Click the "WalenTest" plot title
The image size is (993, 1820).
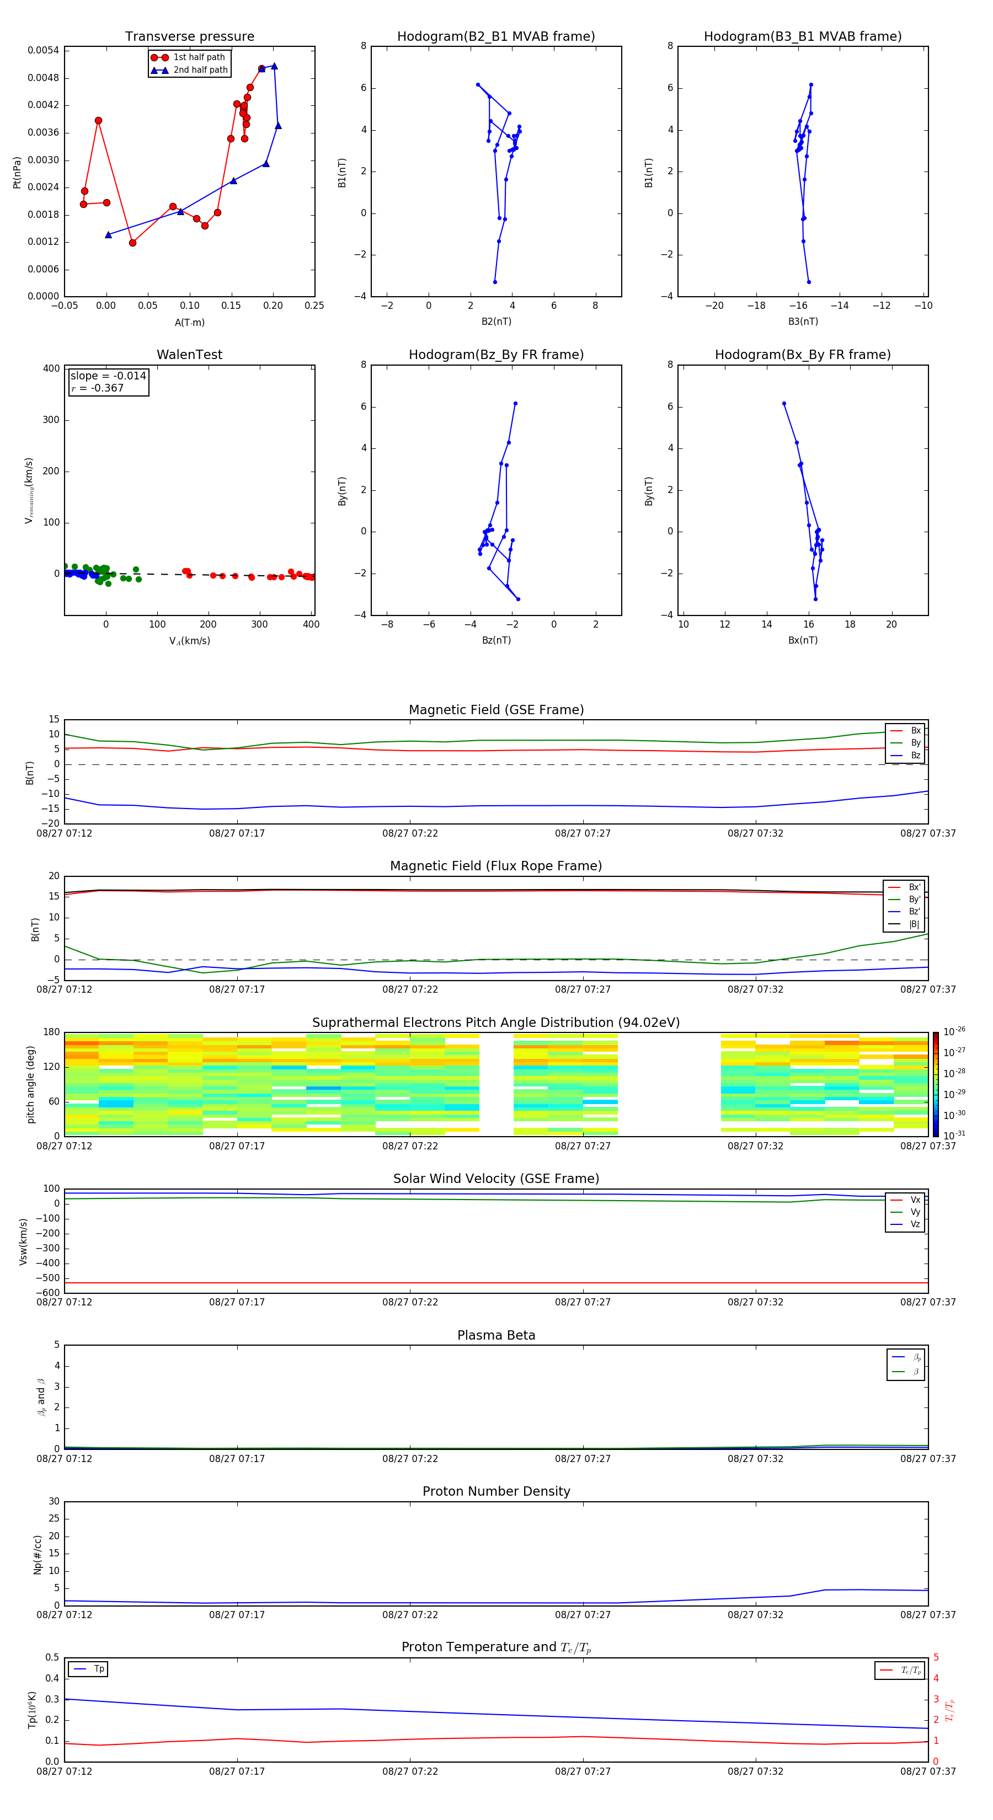[189, 355]
